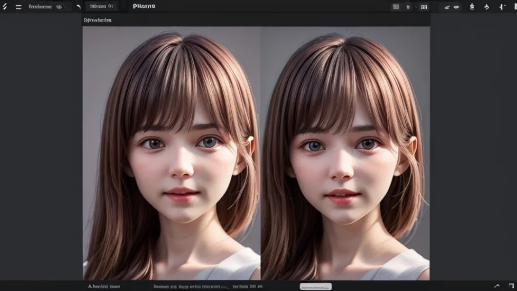Select the two-panel split view icon
Screen dimensions: 517x291
(x=424, y=7)
